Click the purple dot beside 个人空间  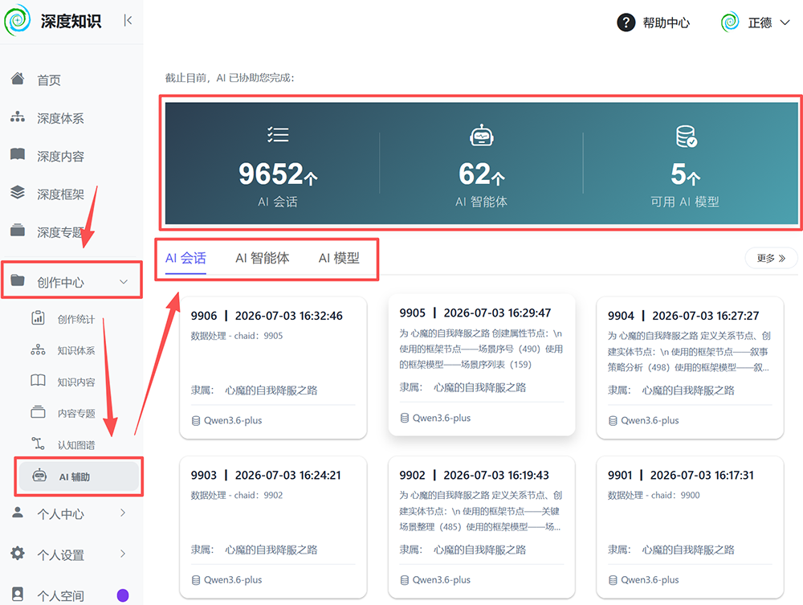[123, 595]
